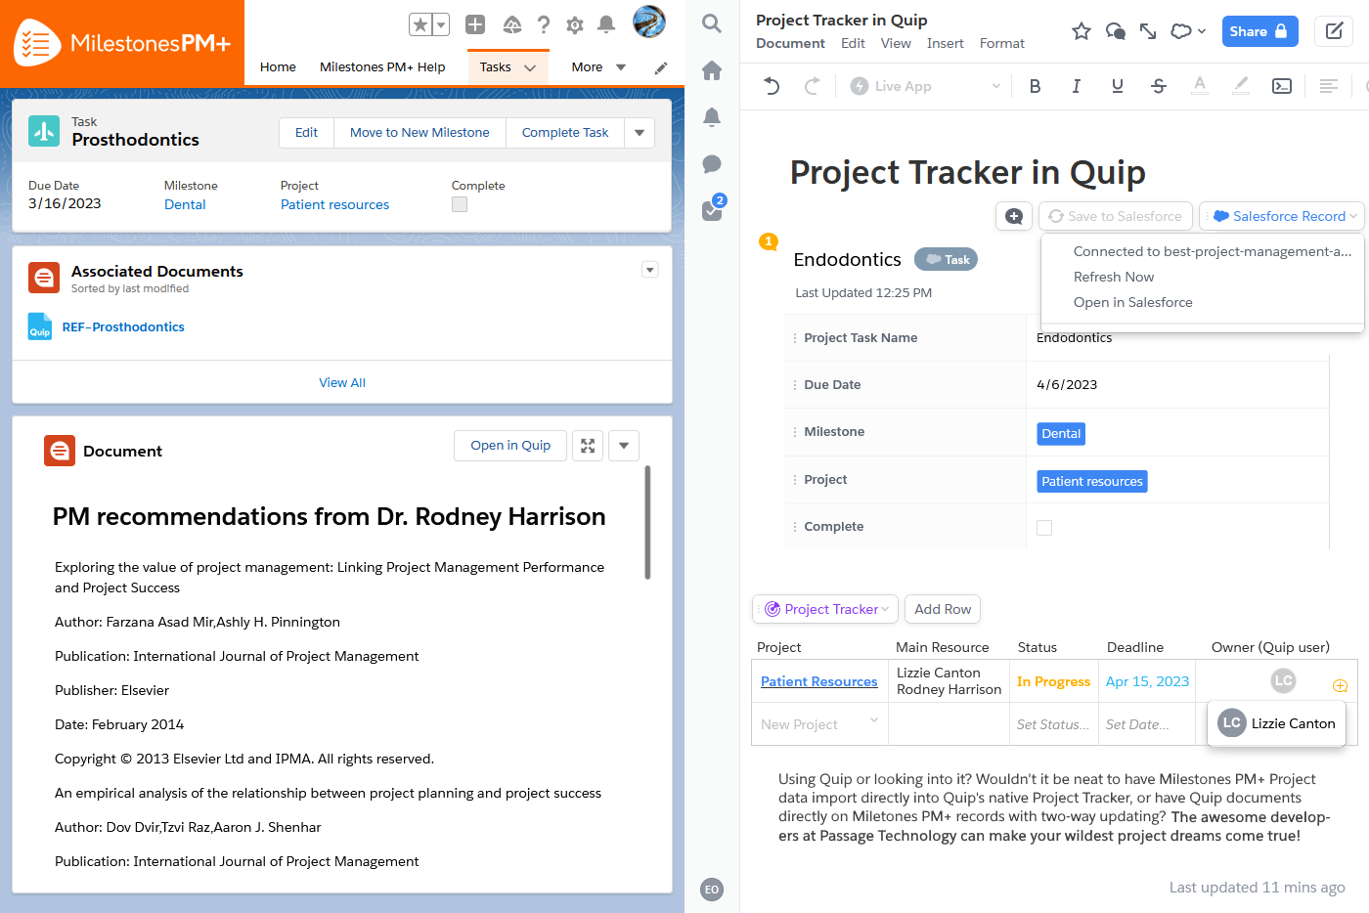Click the Quip expand arrows icon
Screen dimensions: 1369x913
point(1148,31)
